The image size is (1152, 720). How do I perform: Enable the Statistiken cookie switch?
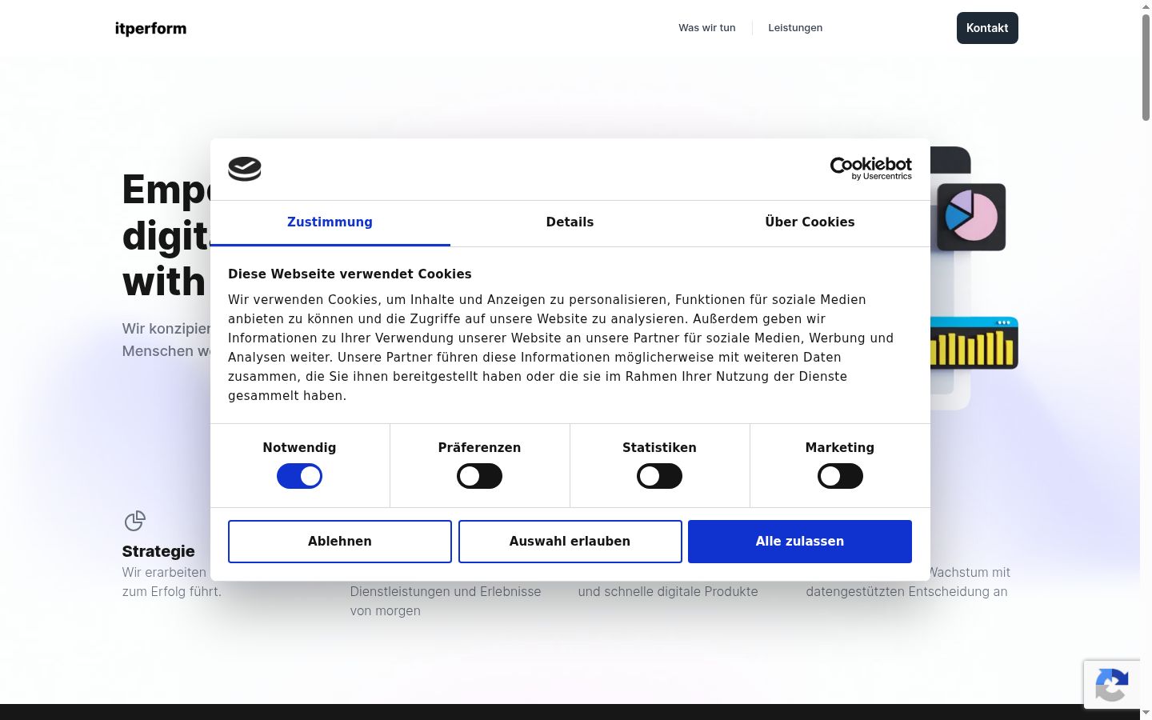click(659, 476)
